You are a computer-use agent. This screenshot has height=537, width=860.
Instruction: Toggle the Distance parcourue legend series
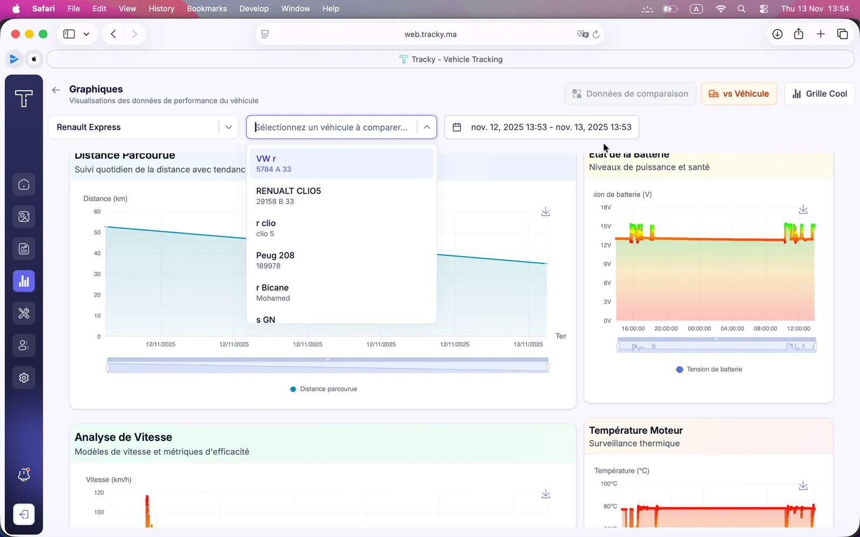point(324,389)
